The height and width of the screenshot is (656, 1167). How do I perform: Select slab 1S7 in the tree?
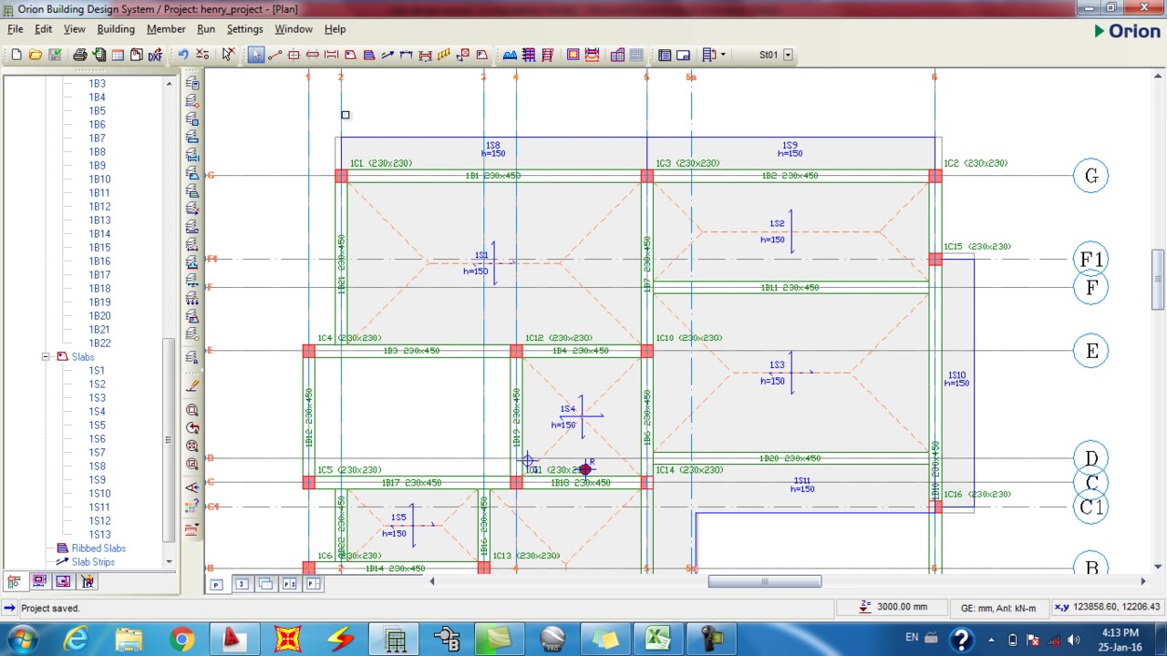point(97,453)
